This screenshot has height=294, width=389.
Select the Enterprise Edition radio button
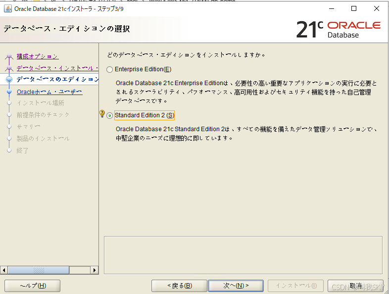click(x=110, y=69)
